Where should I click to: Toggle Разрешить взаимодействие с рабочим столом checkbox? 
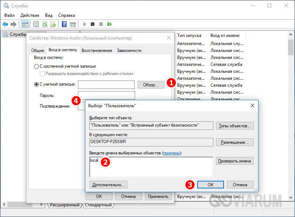click(42, 74)
